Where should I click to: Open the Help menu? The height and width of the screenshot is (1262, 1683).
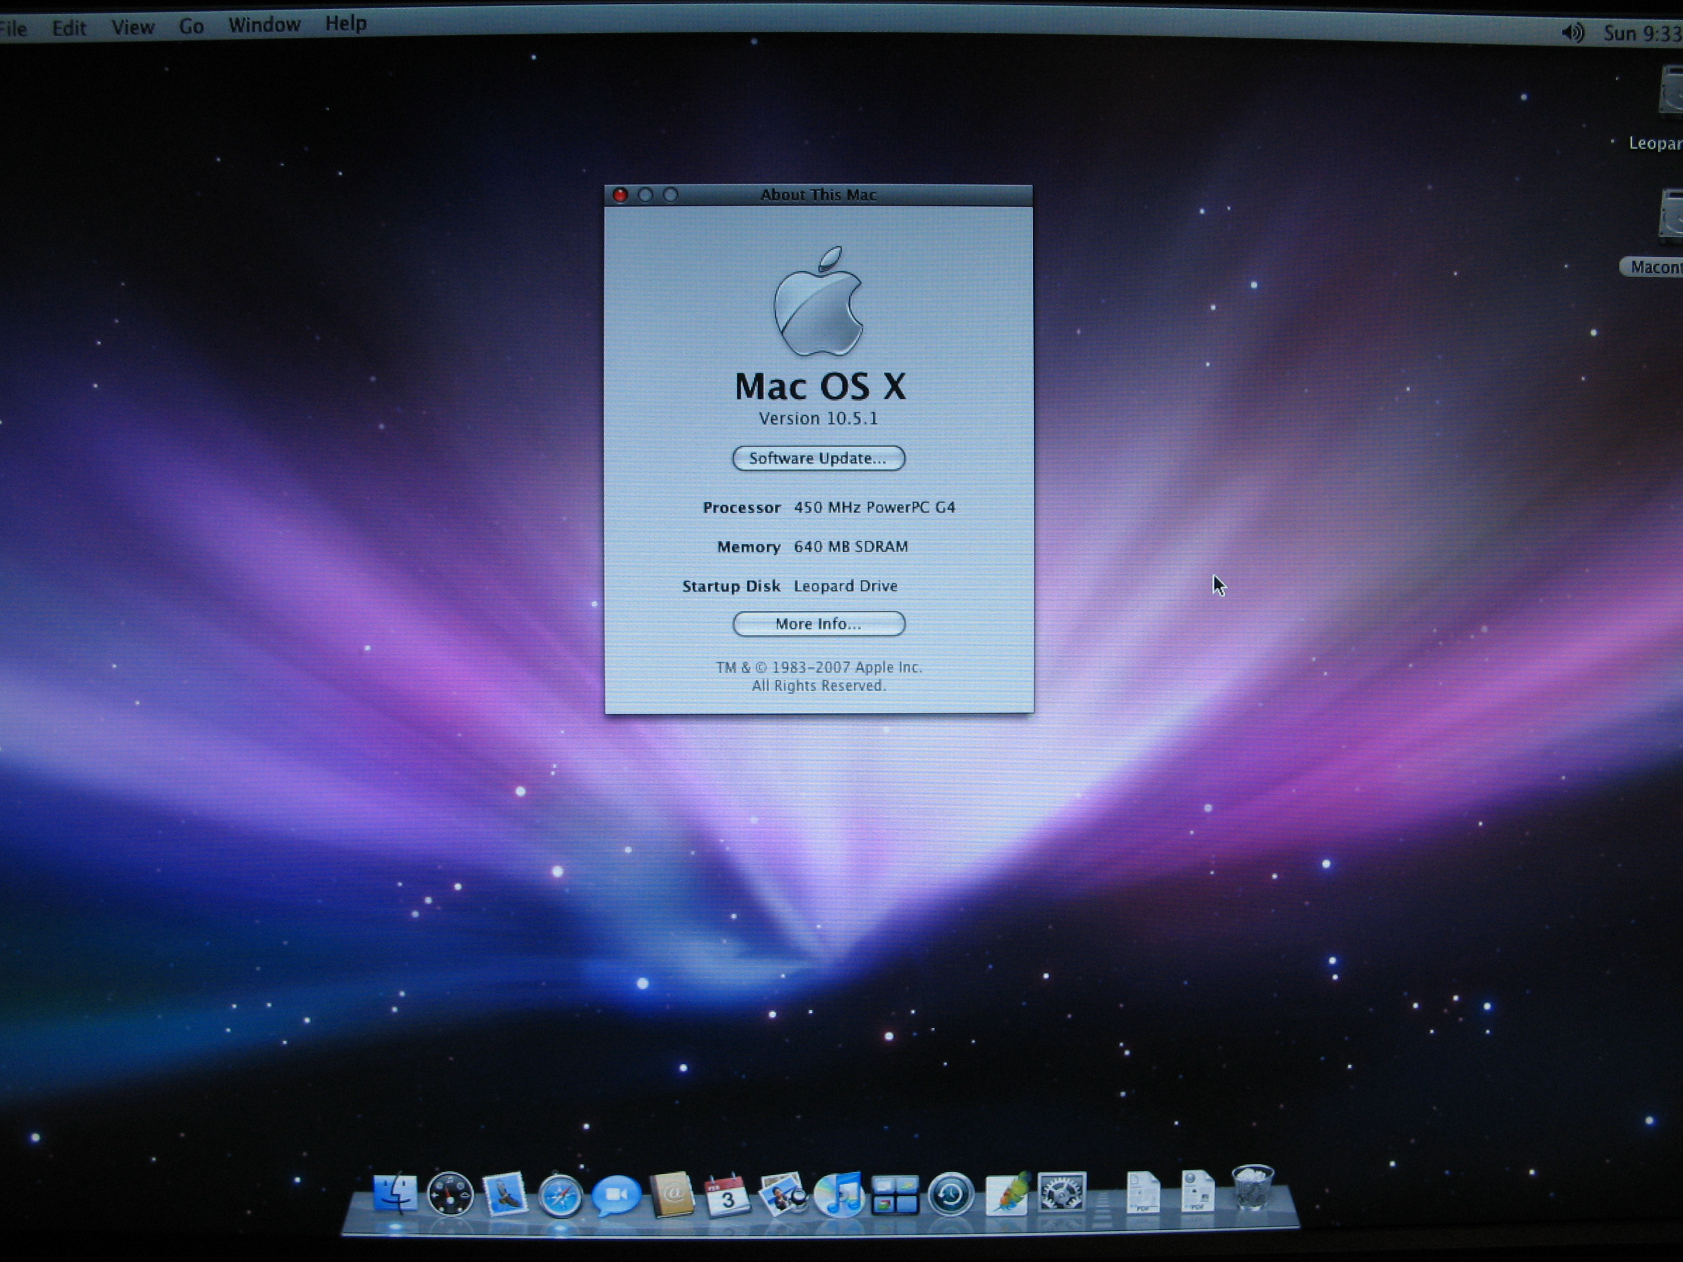pos(346,24)
